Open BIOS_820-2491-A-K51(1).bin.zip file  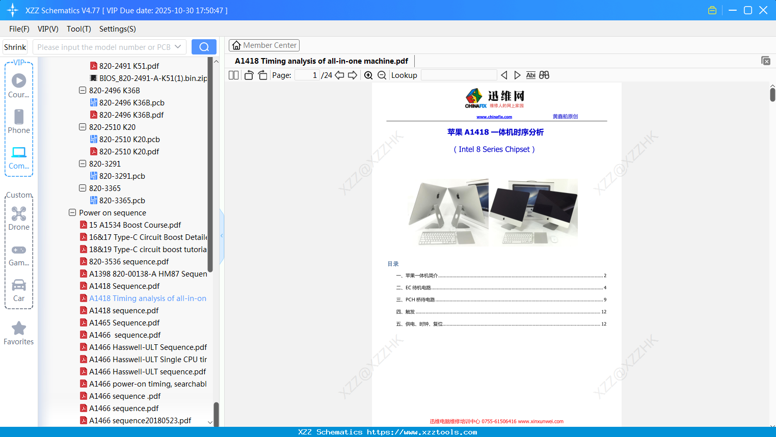[x=149, y=78]
